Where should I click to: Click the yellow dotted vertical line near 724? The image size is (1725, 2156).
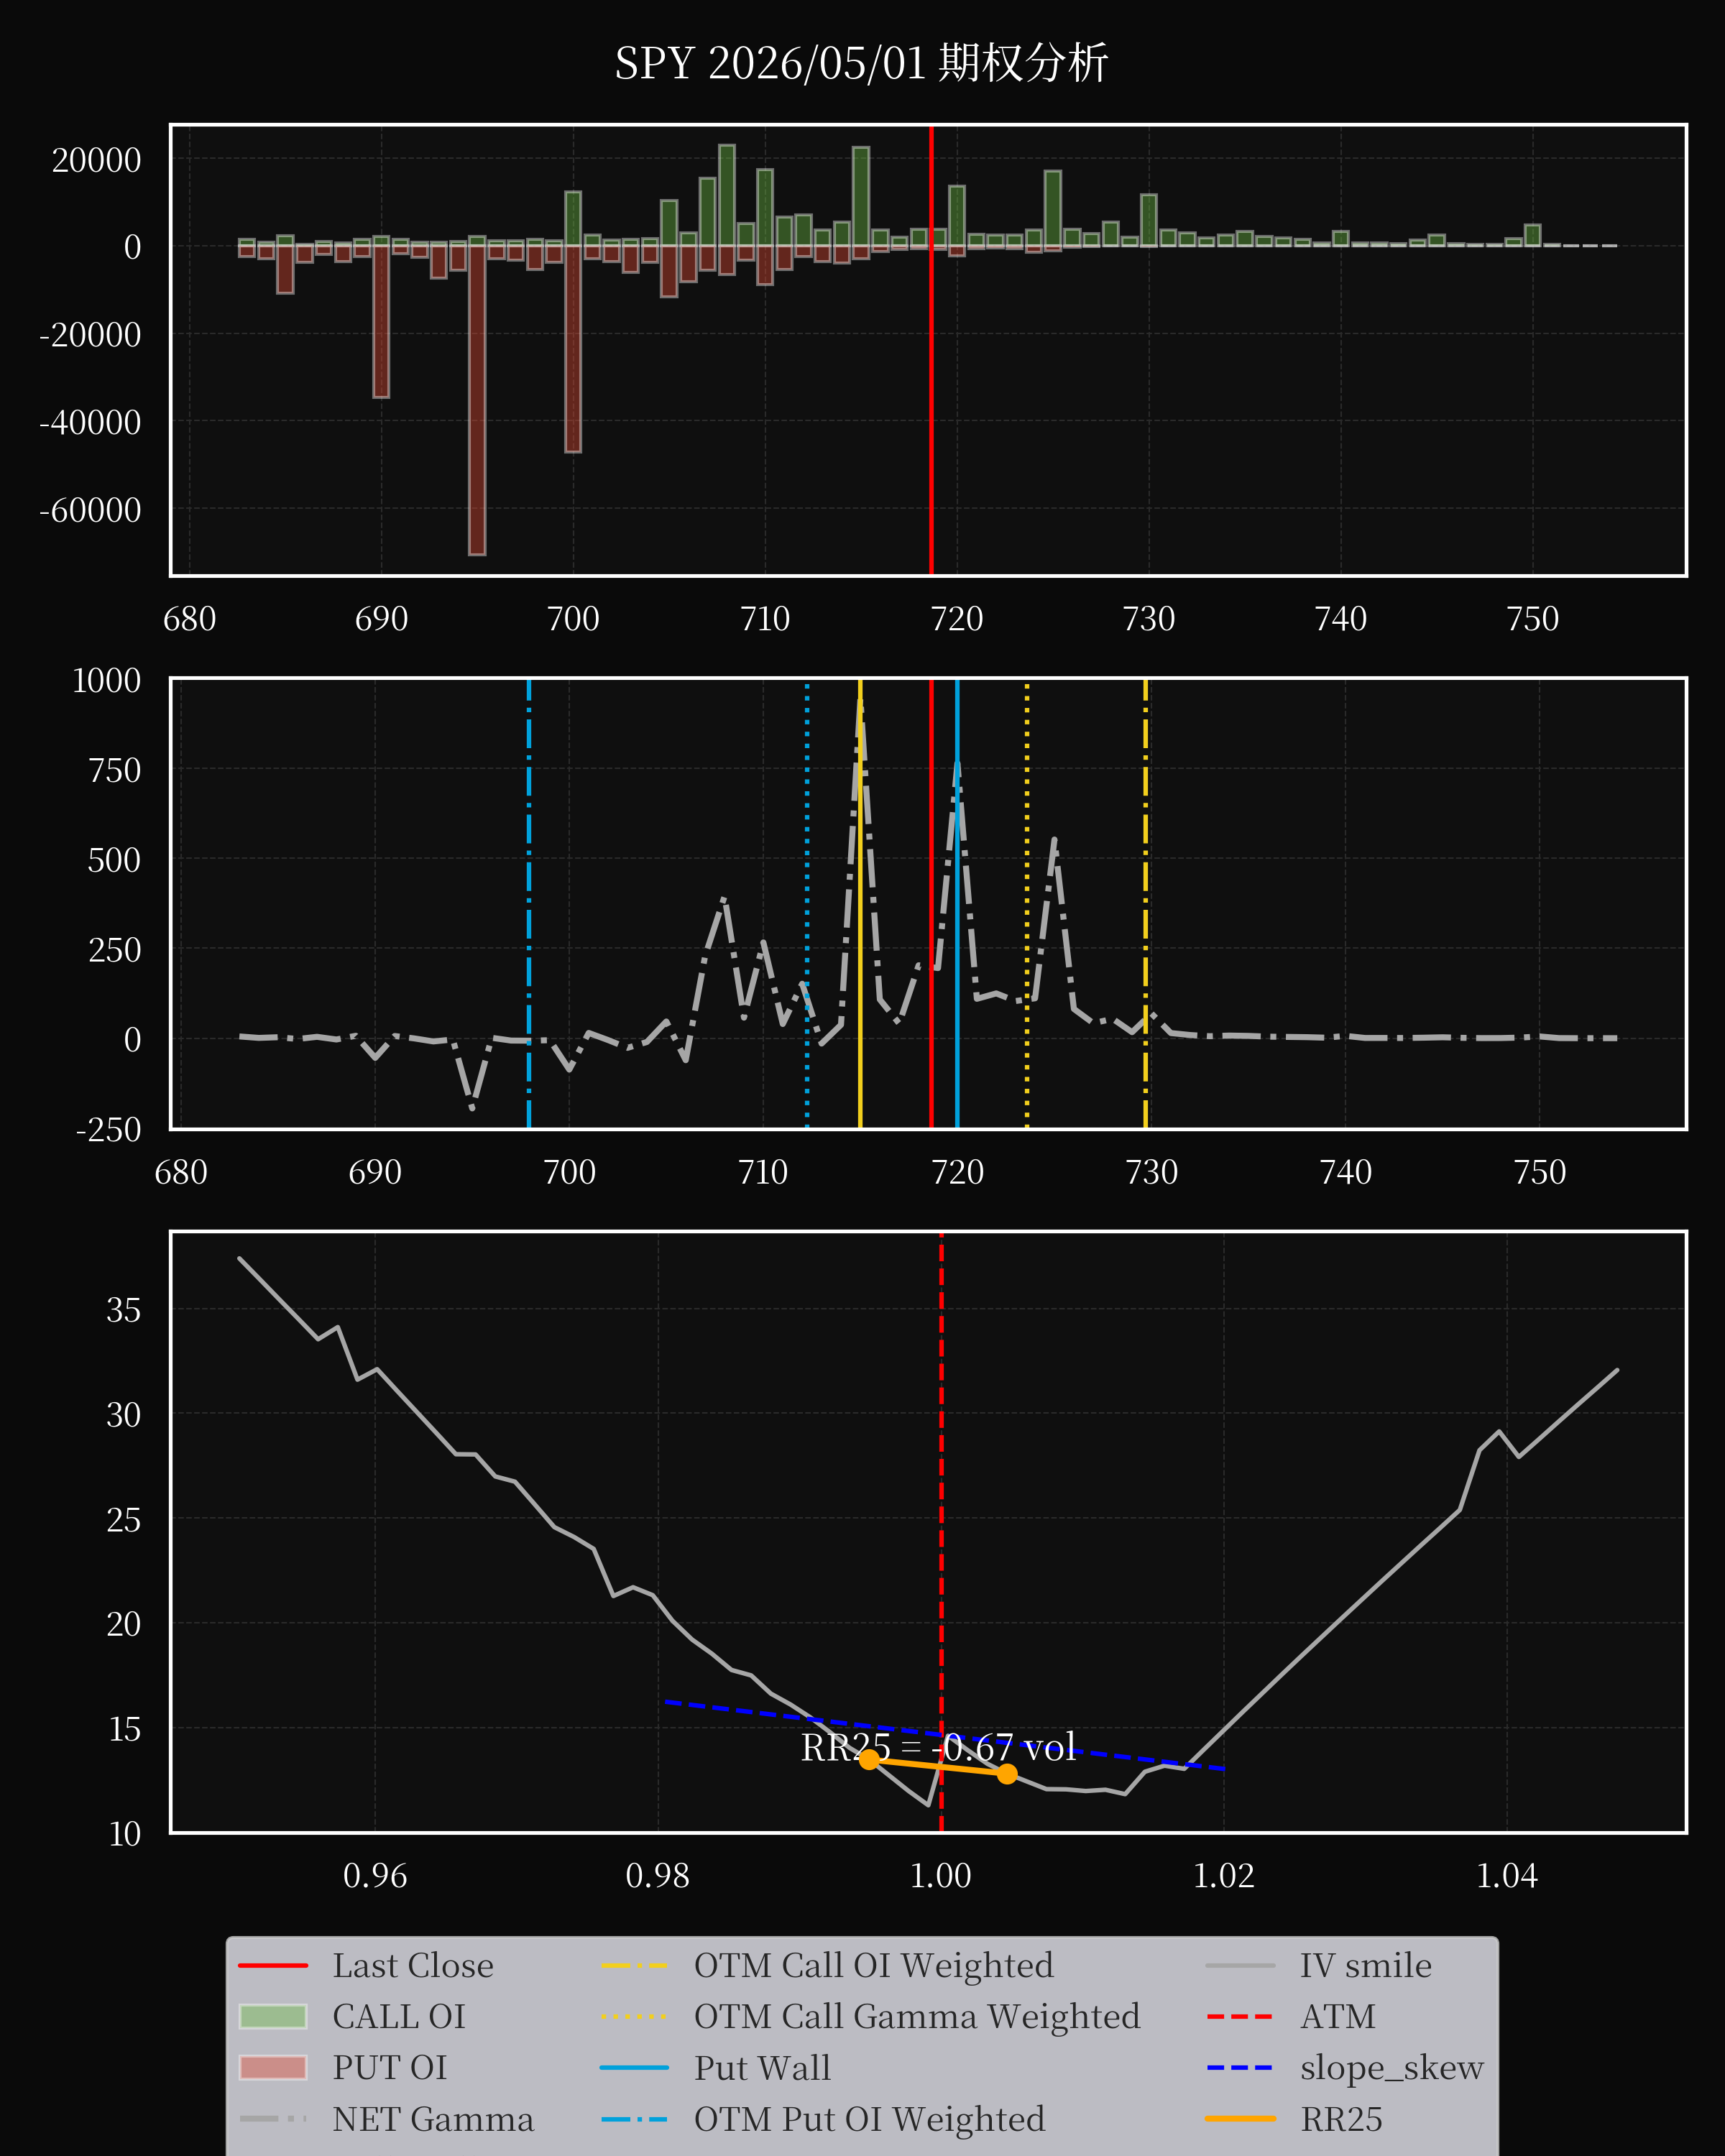pyautogui.click(x=1027, y=903)
